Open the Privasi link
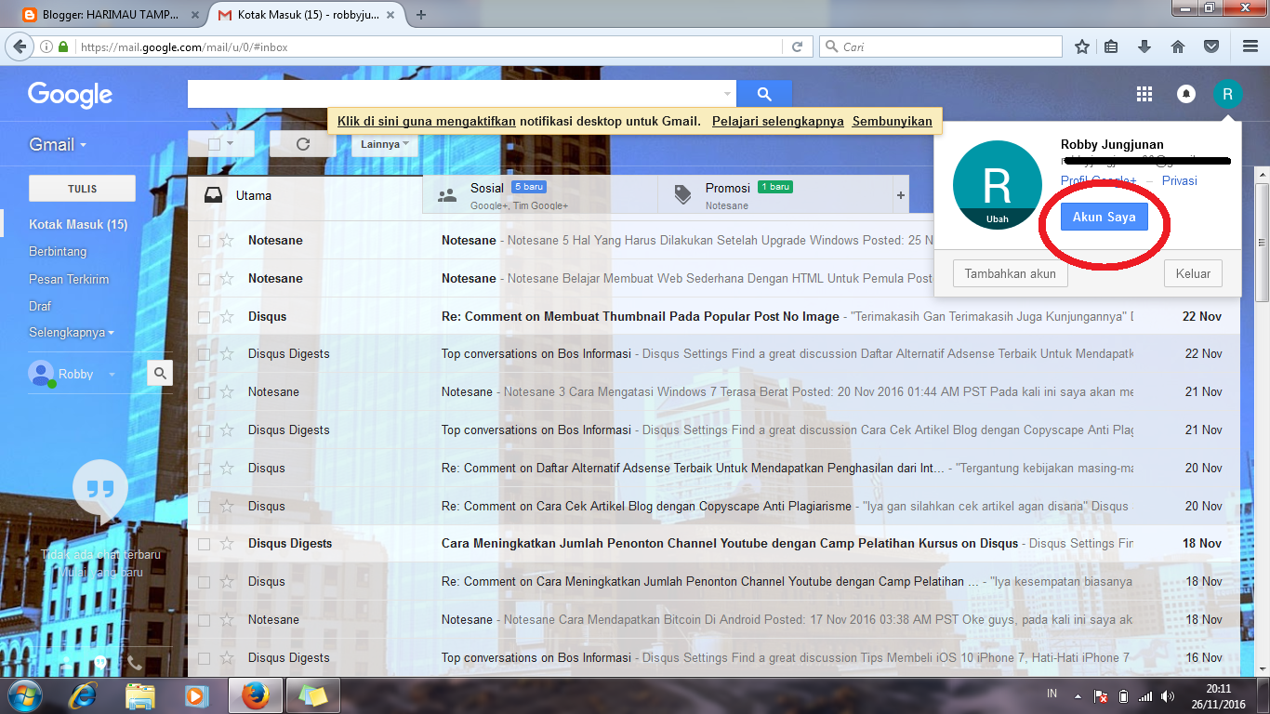This screenshot has width=1270, height=714. pyautogui.click(x=1180, y=181)
